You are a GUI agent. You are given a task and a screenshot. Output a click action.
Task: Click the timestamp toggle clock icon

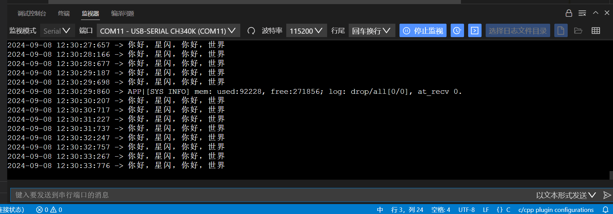pyautogui.click(x=457, y=31)
